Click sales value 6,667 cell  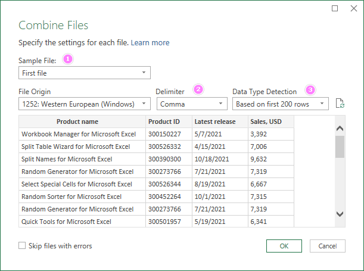271,184
